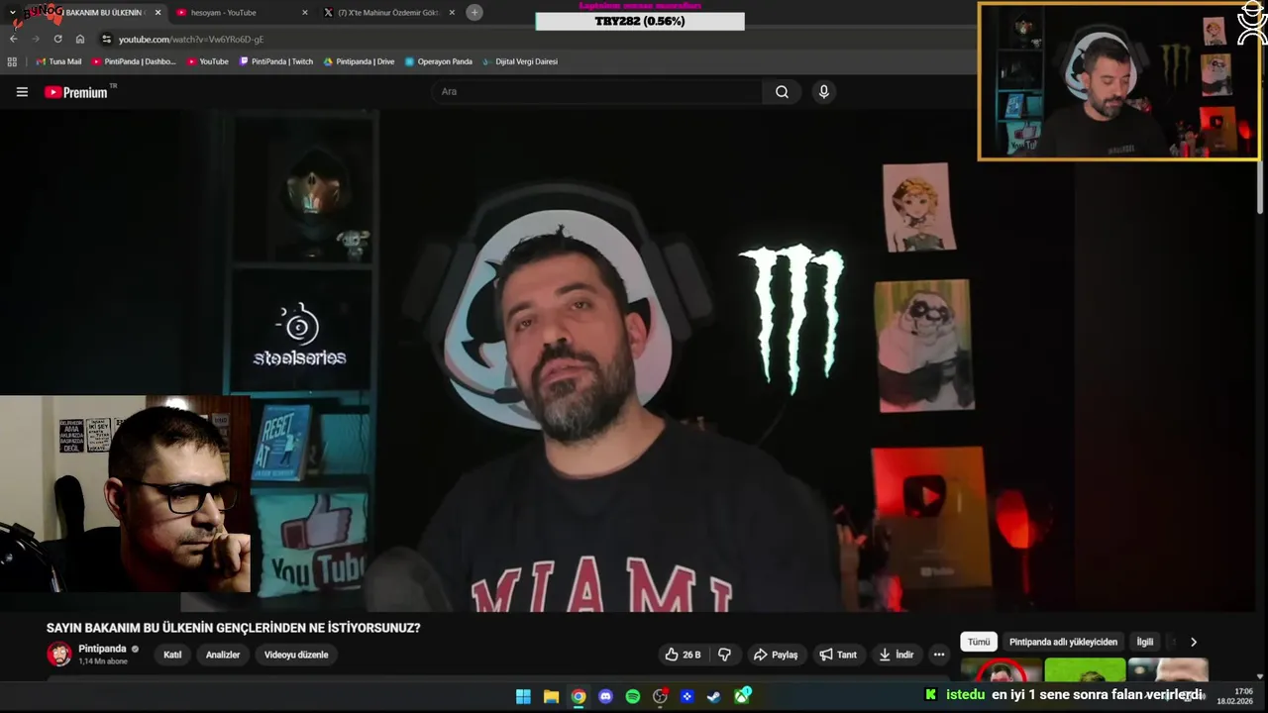The height and width of the screenshot is (713, 1268).
Task: Click the Tanıt promote button
Action: click(838, 655)
